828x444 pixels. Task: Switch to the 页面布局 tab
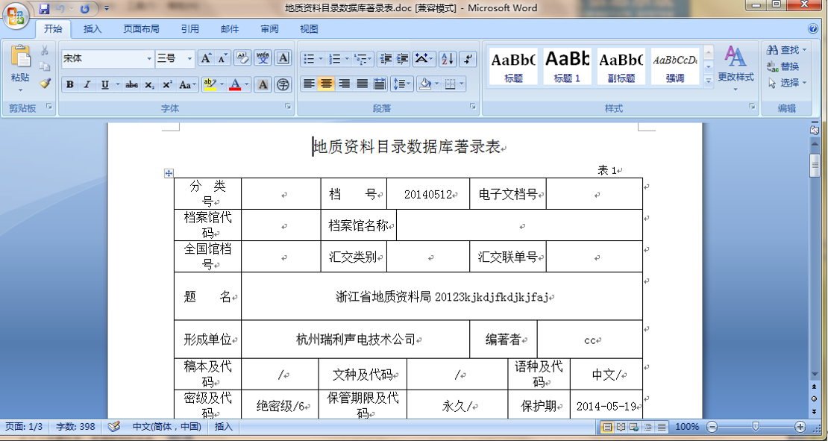(x=141, y=29)
